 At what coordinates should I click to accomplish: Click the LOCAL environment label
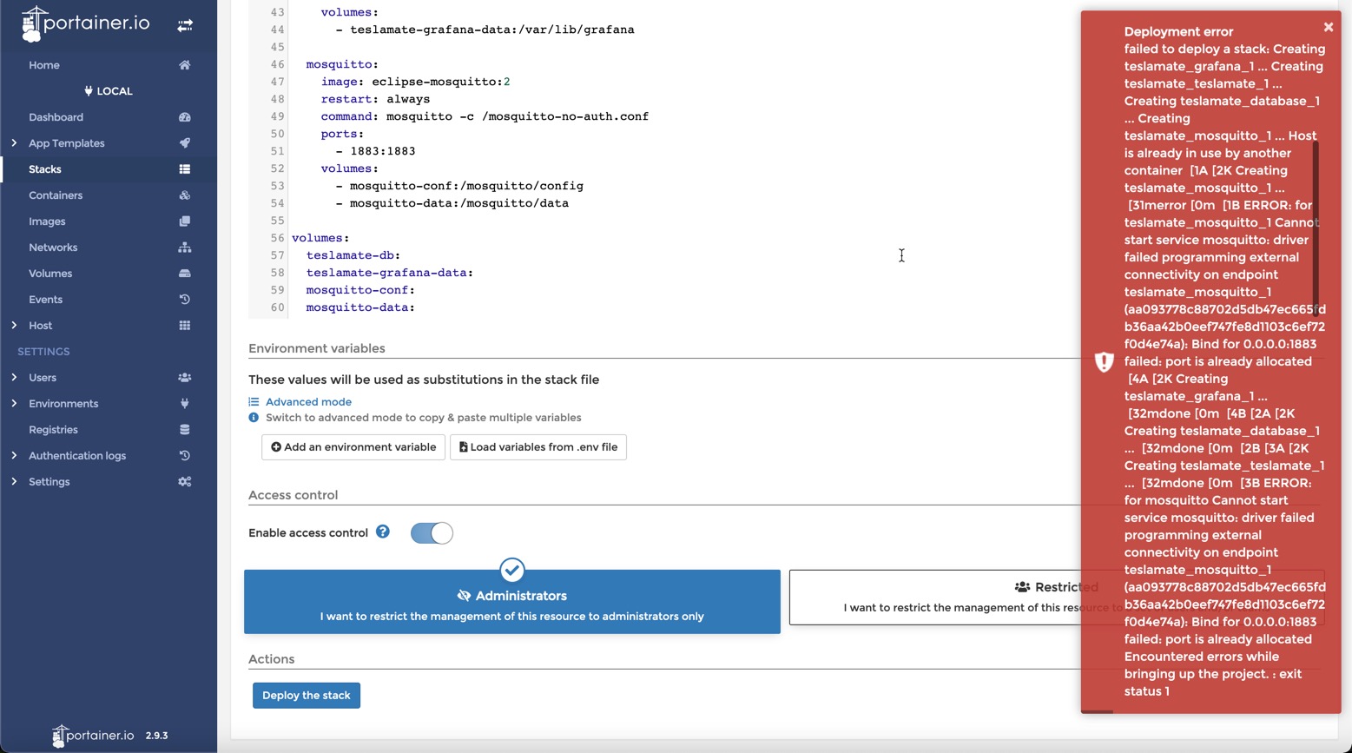coord(109,91)
